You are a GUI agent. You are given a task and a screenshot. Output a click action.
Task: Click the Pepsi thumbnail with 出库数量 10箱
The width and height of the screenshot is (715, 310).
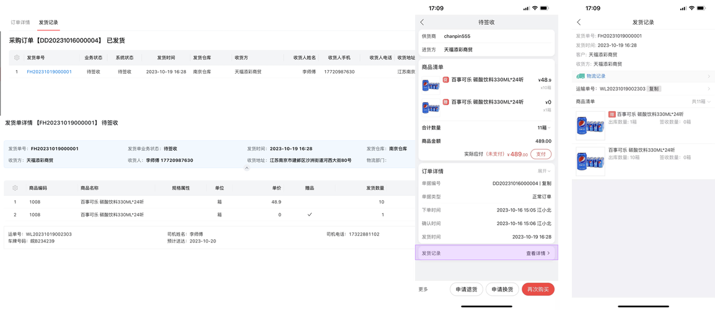tap(590, 161)
